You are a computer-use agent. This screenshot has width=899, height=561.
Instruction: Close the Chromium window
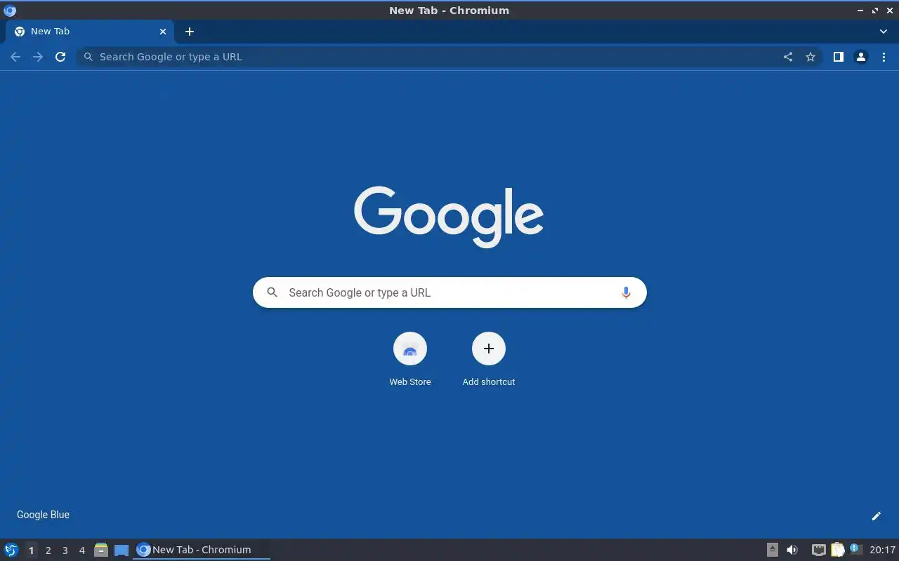point(889,11)
